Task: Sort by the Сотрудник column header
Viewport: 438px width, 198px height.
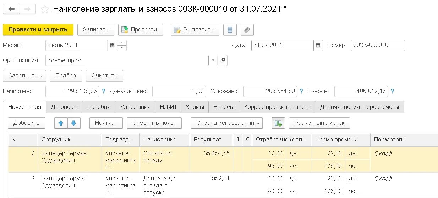Action: tap(70, 140)
